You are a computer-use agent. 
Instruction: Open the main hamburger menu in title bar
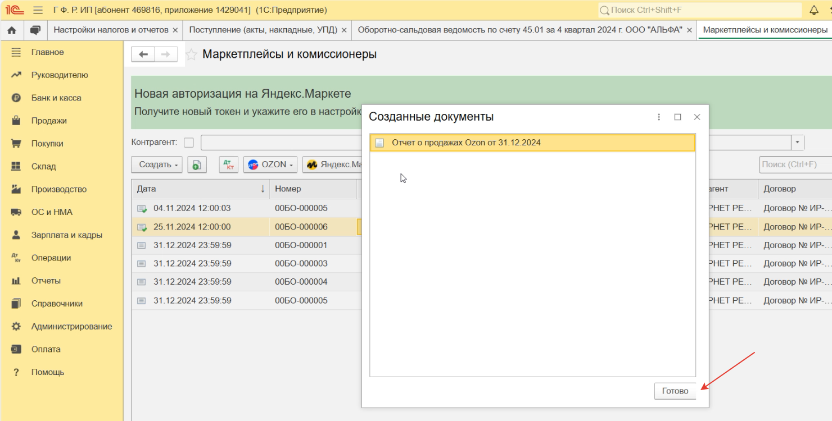(38, 10)
